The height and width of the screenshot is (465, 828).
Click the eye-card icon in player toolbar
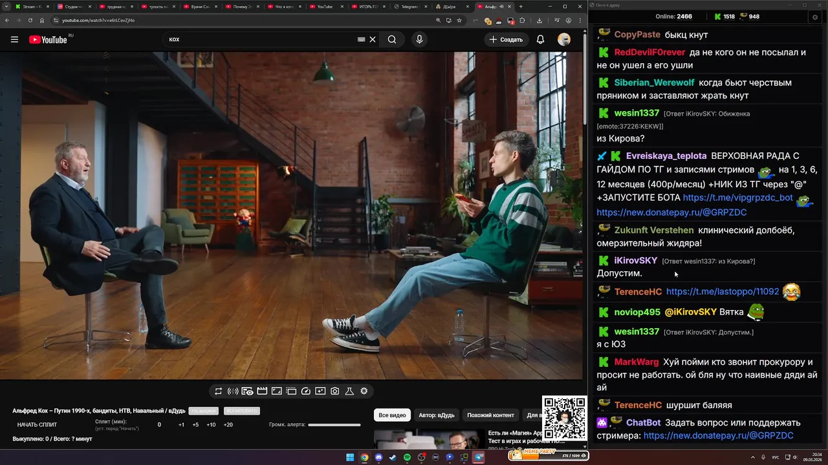pyautogui.click(x=247, y=391)
